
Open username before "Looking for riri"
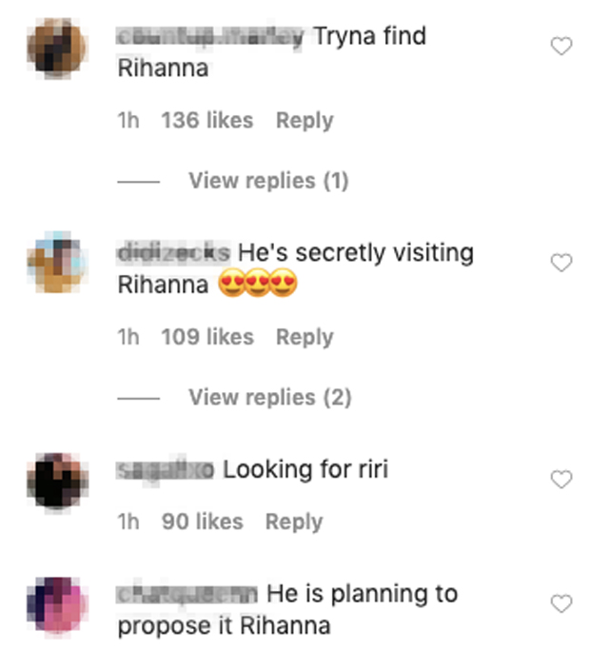(165, 470)
